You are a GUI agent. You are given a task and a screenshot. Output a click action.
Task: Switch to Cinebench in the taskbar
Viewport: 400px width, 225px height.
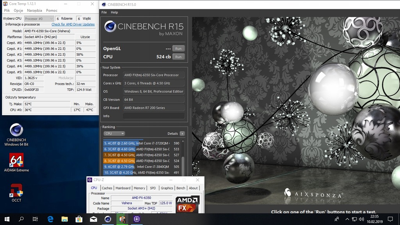(108, 219)
